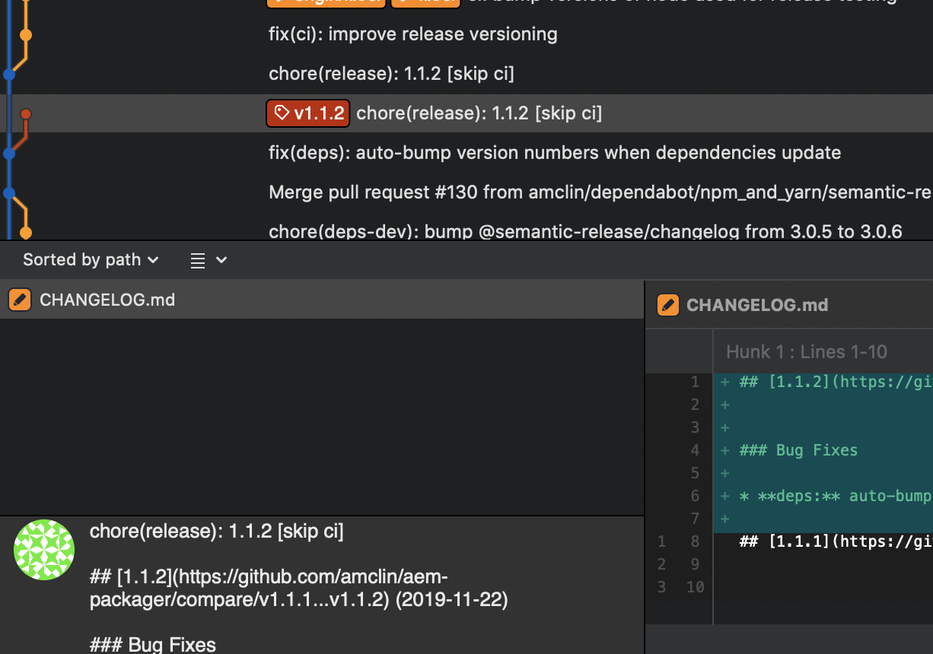Collapse the Hunk 1 : Lines 1-10 section
The width and height of the screenshot is (933, 654).
click(806, 351)
